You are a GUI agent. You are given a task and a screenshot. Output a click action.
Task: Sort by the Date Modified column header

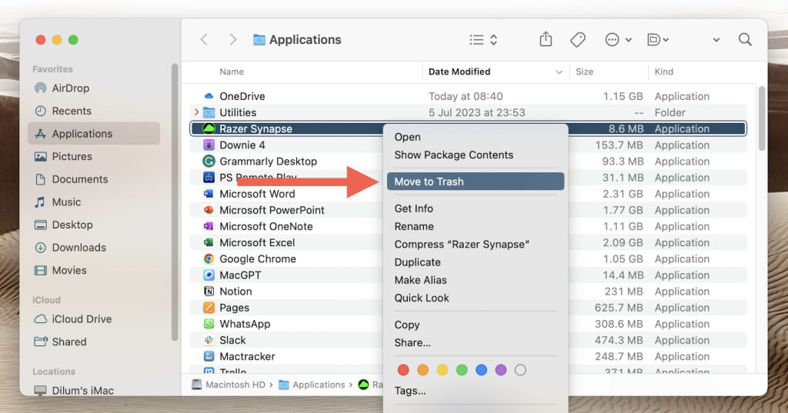click(459, 72)
